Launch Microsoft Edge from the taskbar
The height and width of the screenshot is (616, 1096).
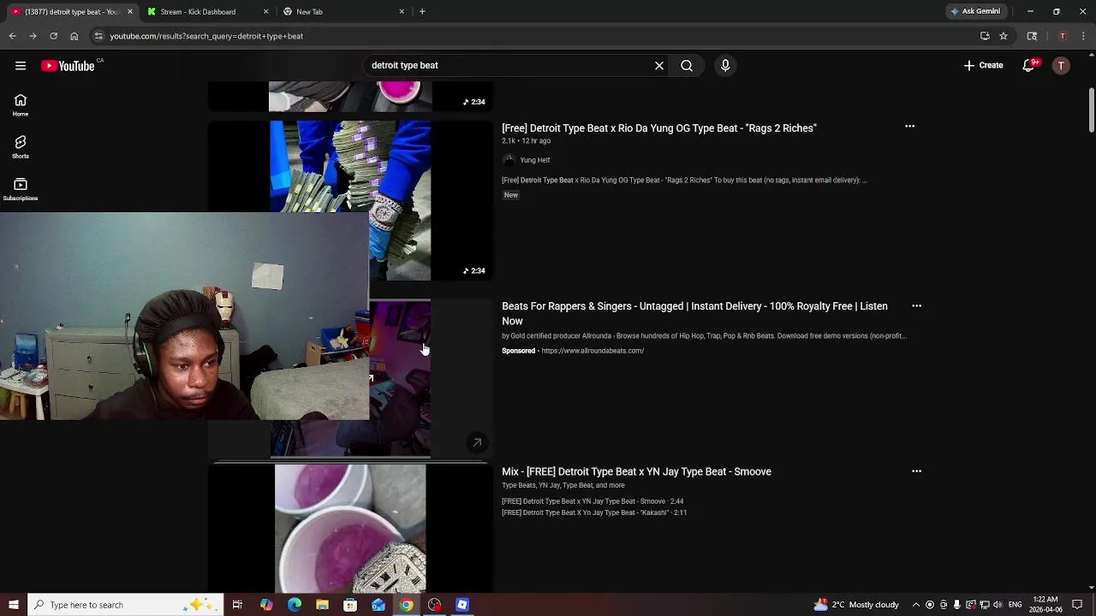tap(295, 605)
